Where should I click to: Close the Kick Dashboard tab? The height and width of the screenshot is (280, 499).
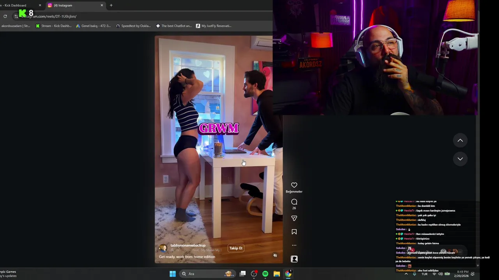[40, 5]
